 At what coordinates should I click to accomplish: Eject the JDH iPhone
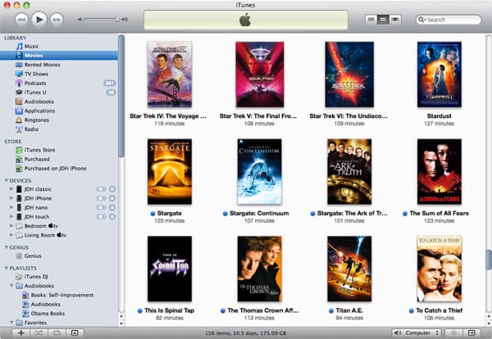pos(112,198)
